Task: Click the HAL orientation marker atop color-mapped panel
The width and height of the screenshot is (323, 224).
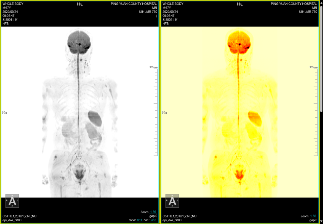Action: click(240, 4)
